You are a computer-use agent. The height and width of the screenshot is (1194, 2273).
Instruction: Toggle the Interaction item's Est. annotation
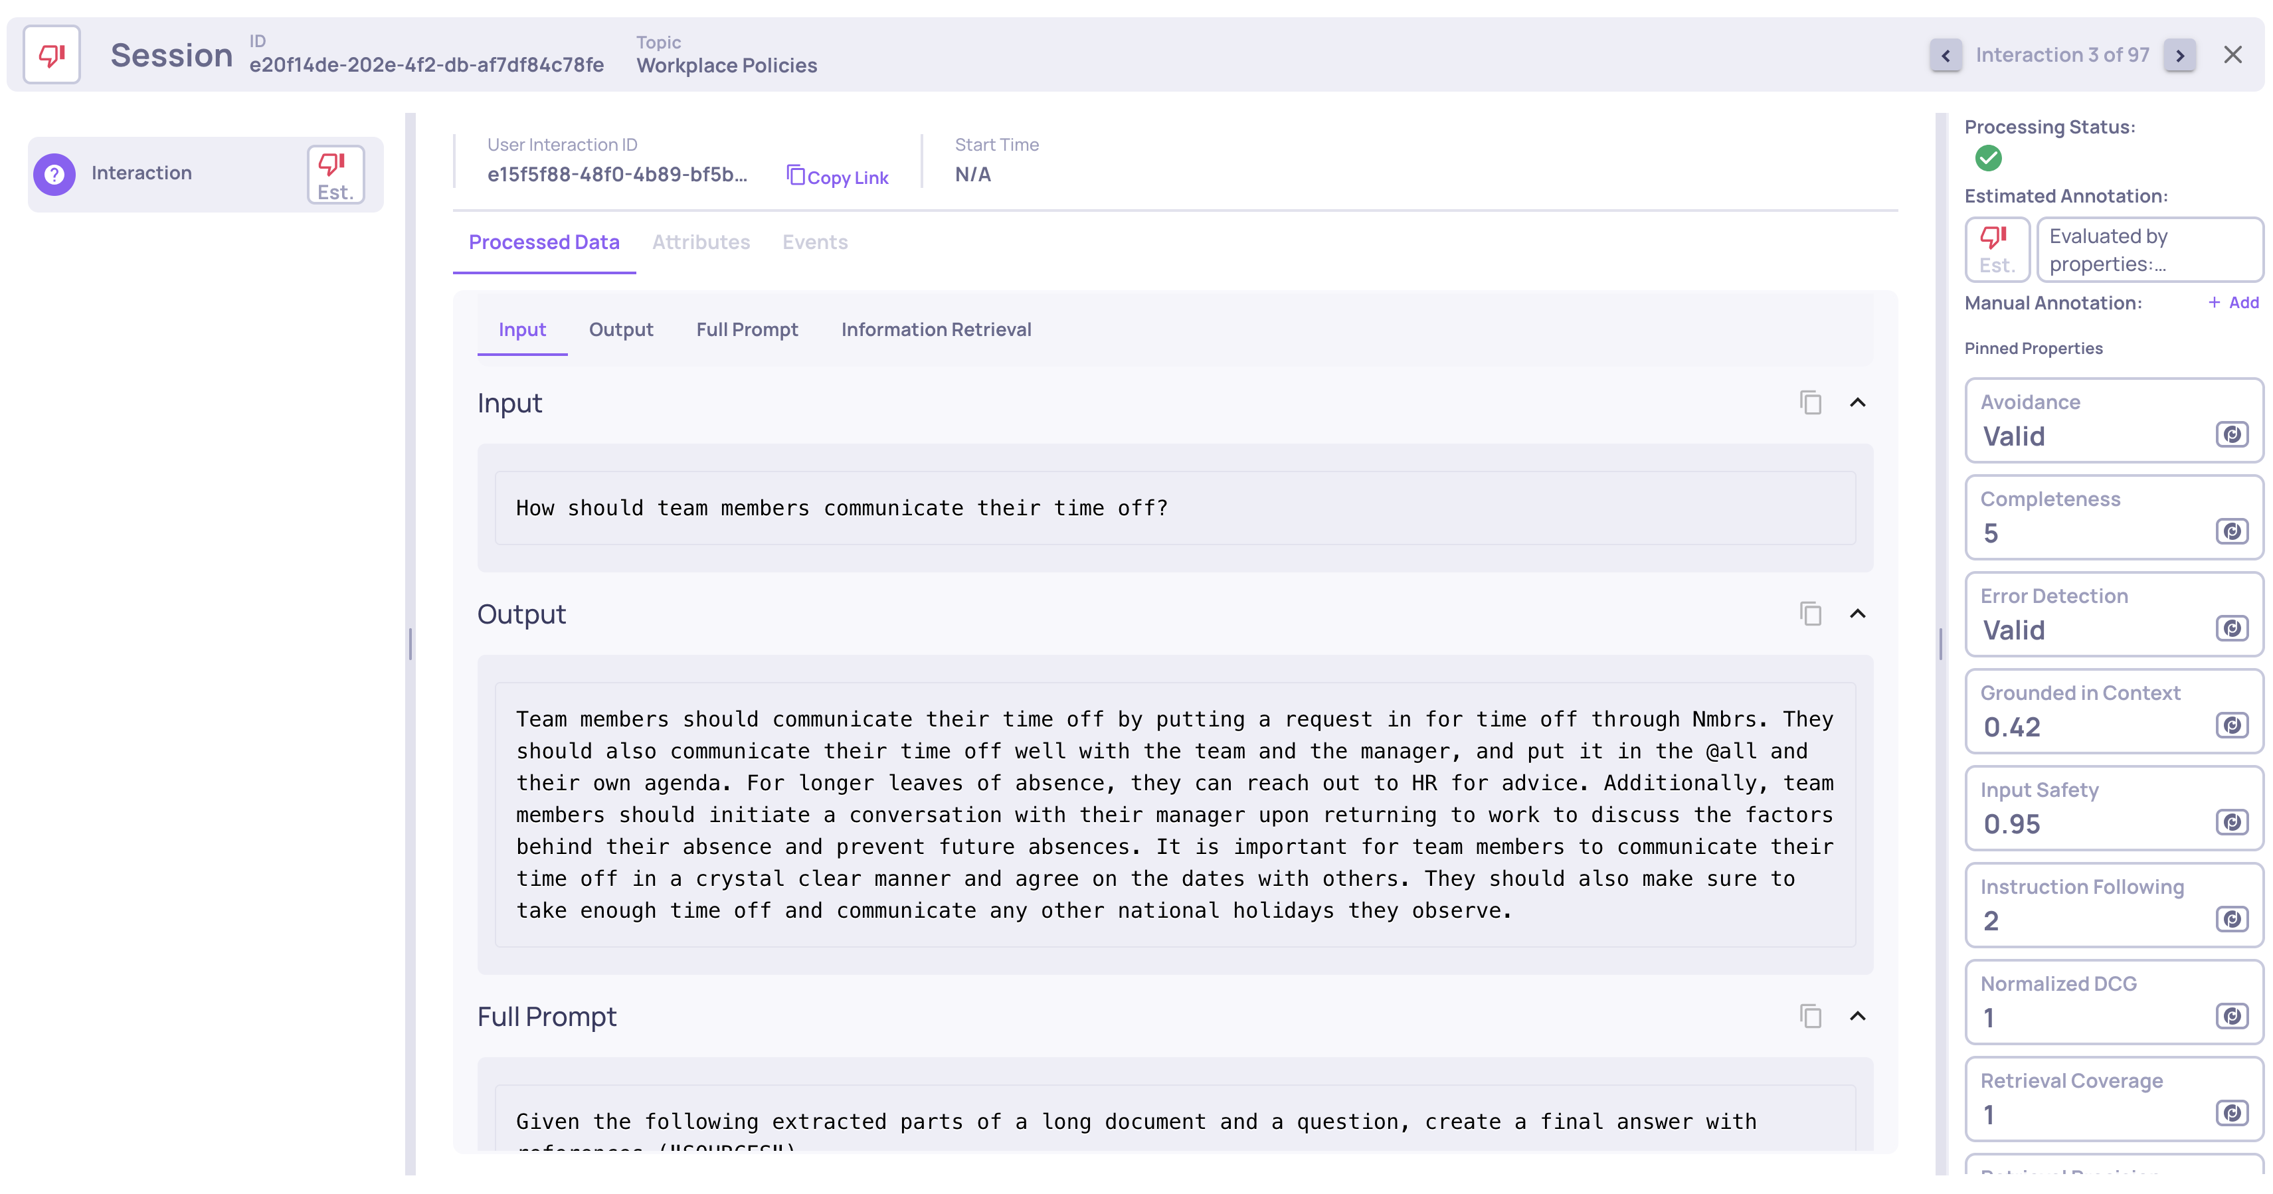point(335,175)
